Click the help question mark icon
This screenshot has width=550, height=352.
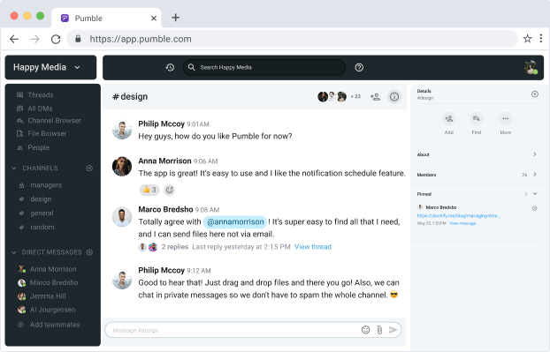click(x=359, y=67)
